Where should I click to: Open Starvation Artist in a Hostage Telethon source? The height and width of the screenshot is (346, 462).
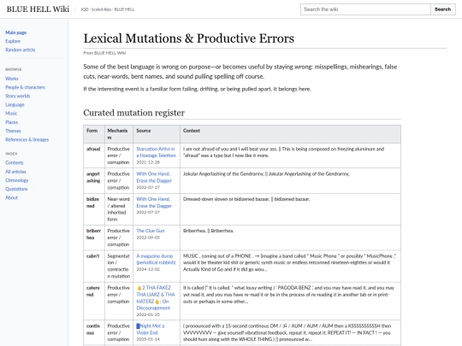[x=157, y=152]
